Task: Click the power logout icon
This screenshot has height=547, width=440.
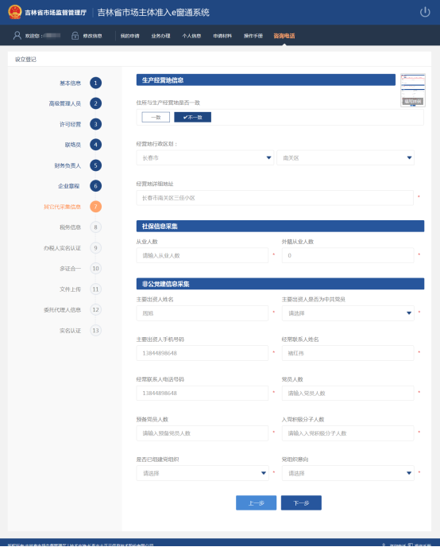Action: pos(425,12)
